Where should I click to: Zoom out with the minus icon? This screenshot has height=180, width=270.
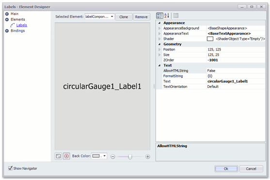113,157
